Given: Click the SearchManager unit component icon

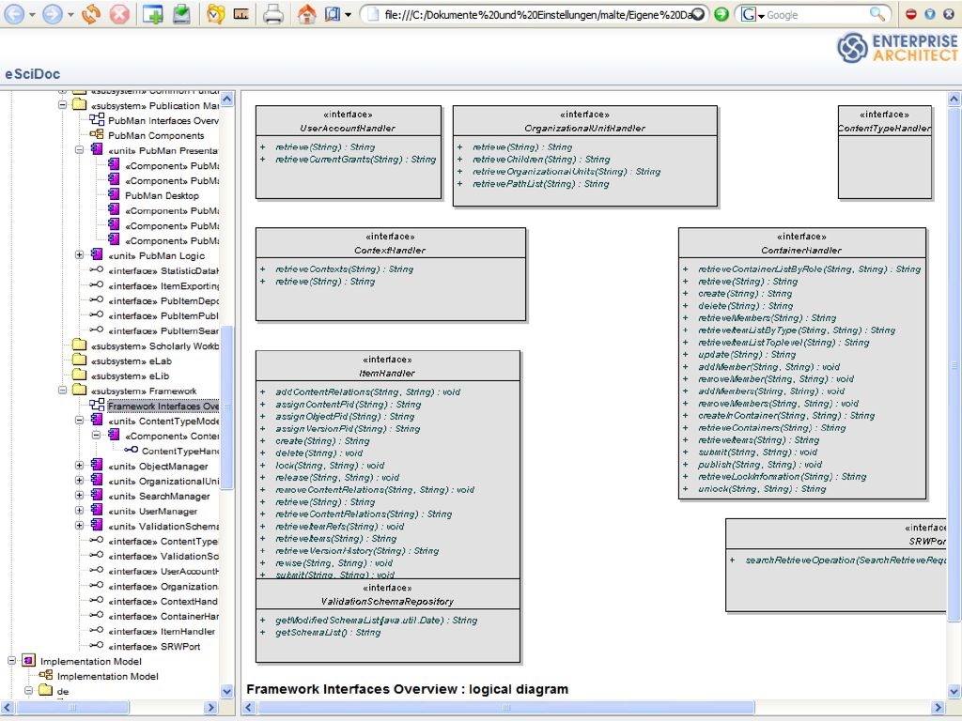Looking at the screenshot, I should 97,496.
